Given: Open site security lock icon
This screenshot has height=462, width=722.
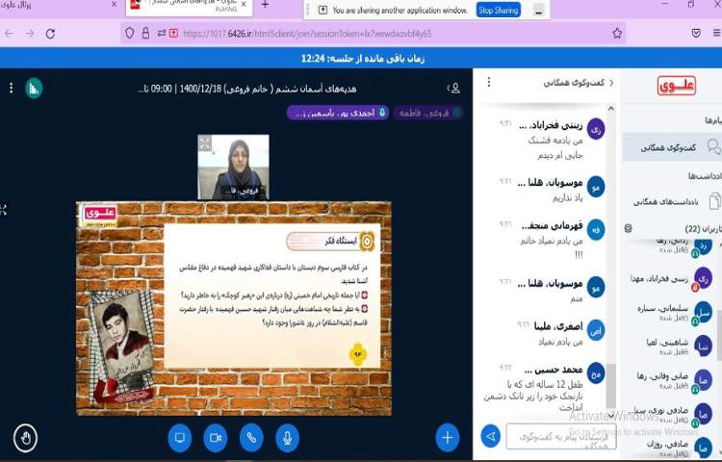Looking at the screenshot, I should point(145,33).
